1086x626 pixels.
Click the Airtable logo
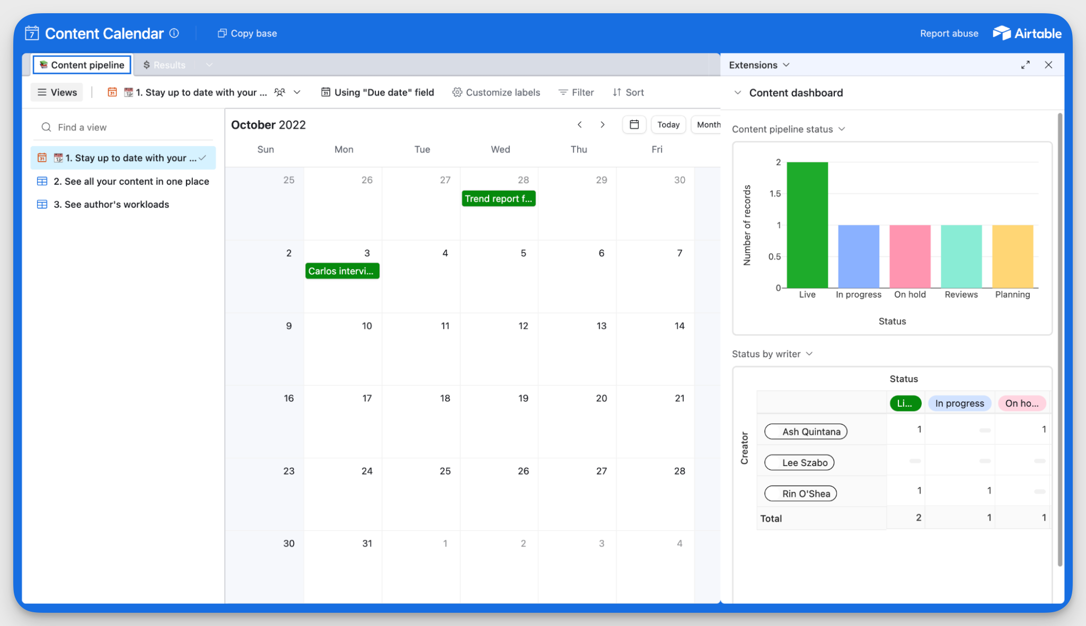point(1027,33)
